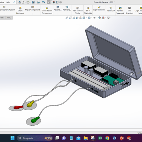Open Task View from the taskbar

pos(57,138)
